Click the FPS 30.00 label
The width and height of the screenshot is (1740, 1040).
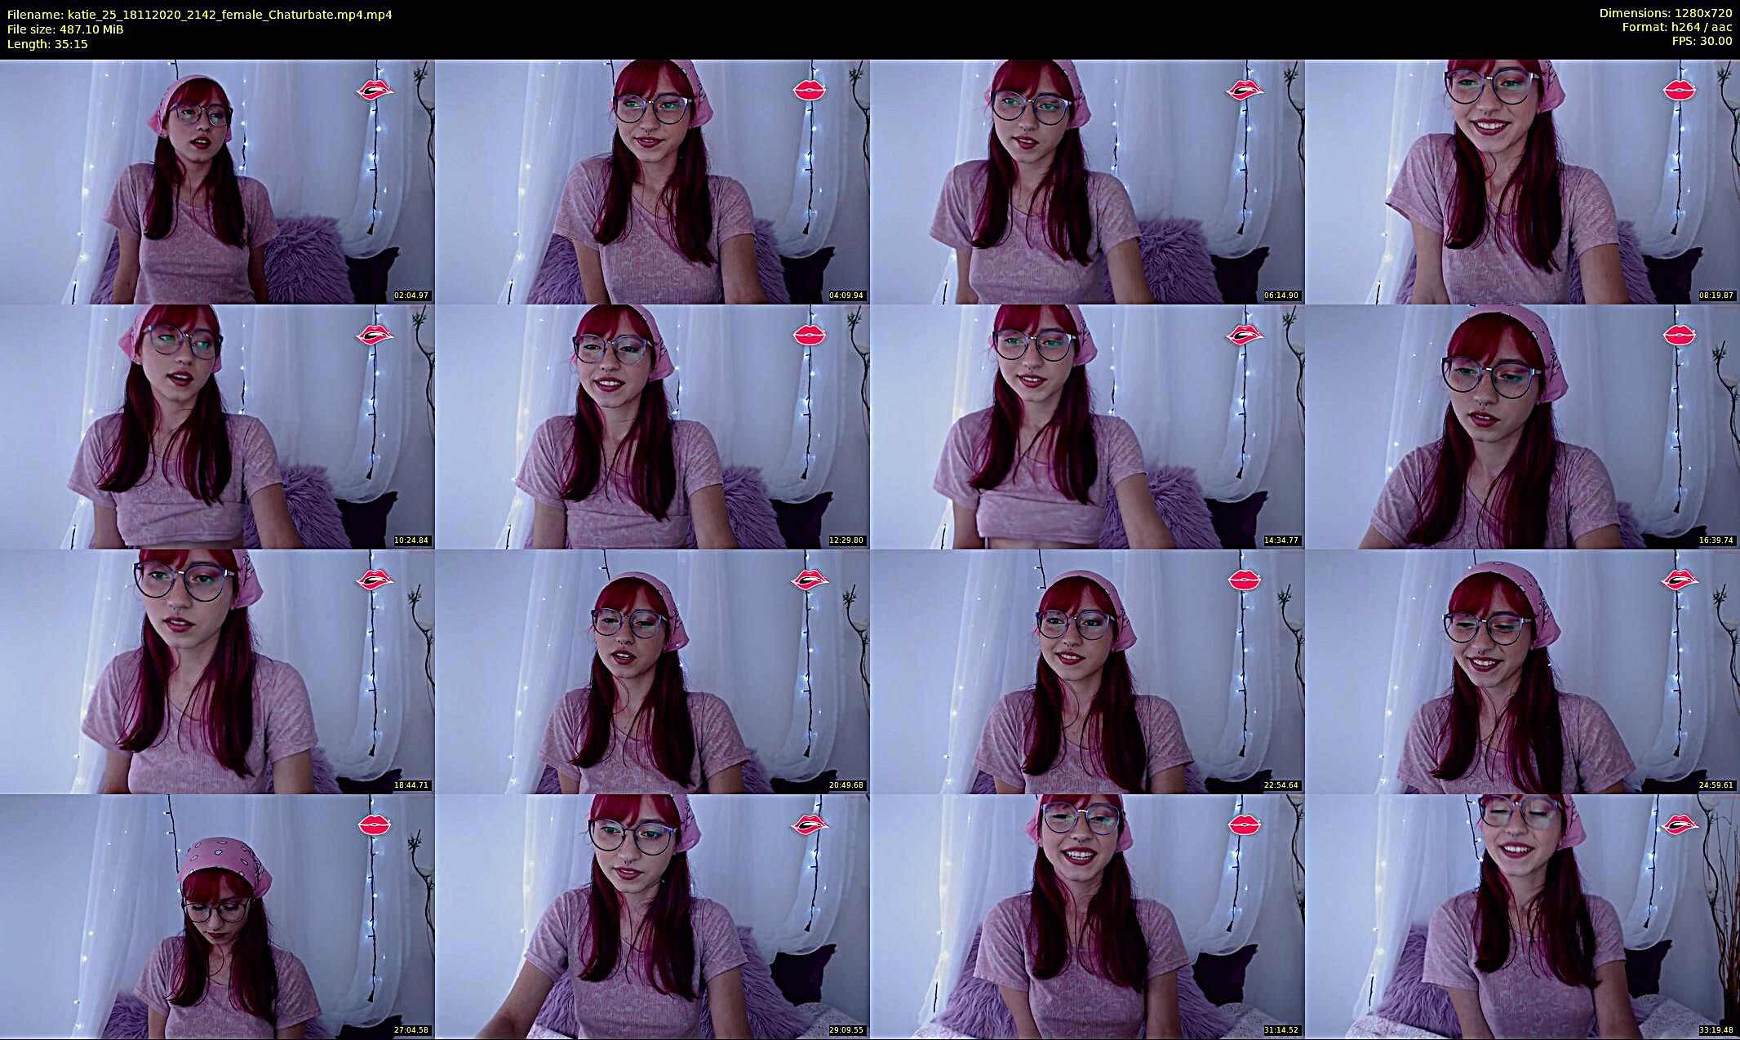[x=1702, y=41]
